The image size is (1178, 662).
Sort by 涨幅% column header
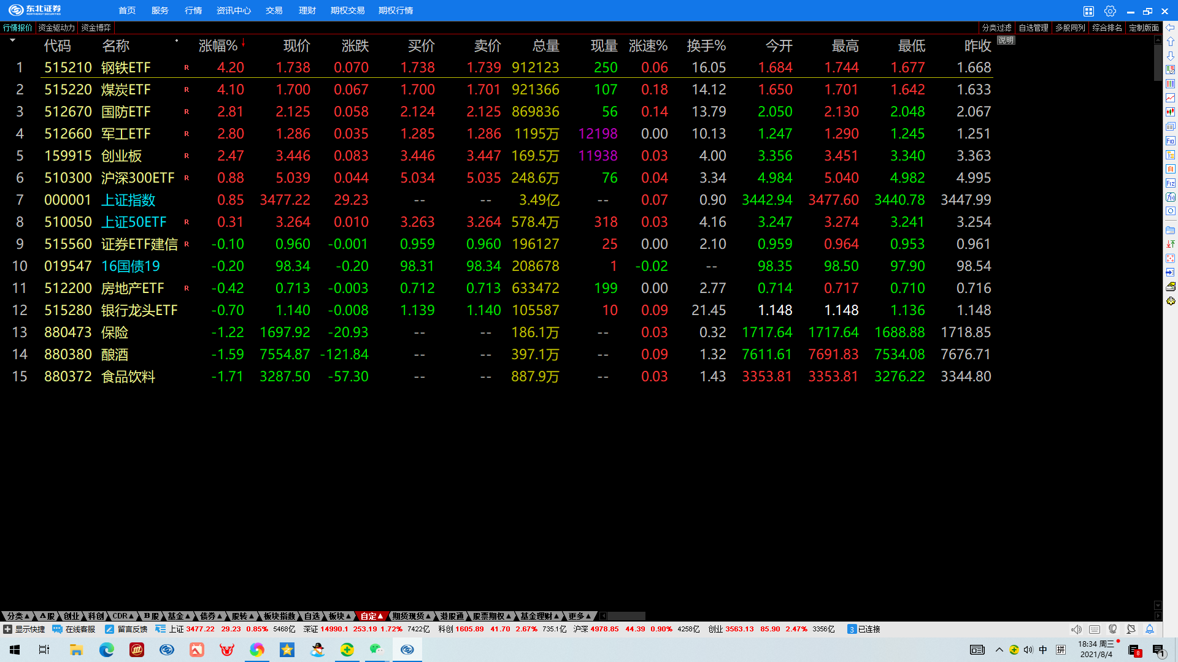point(218,46)
